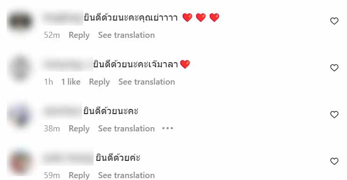View who liked via '1 like'
The width and height of the screenshot is (347, 180).
71,82
